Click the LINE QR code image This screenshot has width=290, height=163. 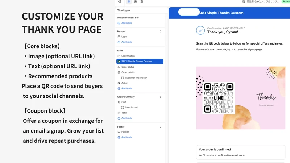click(219, 98)
